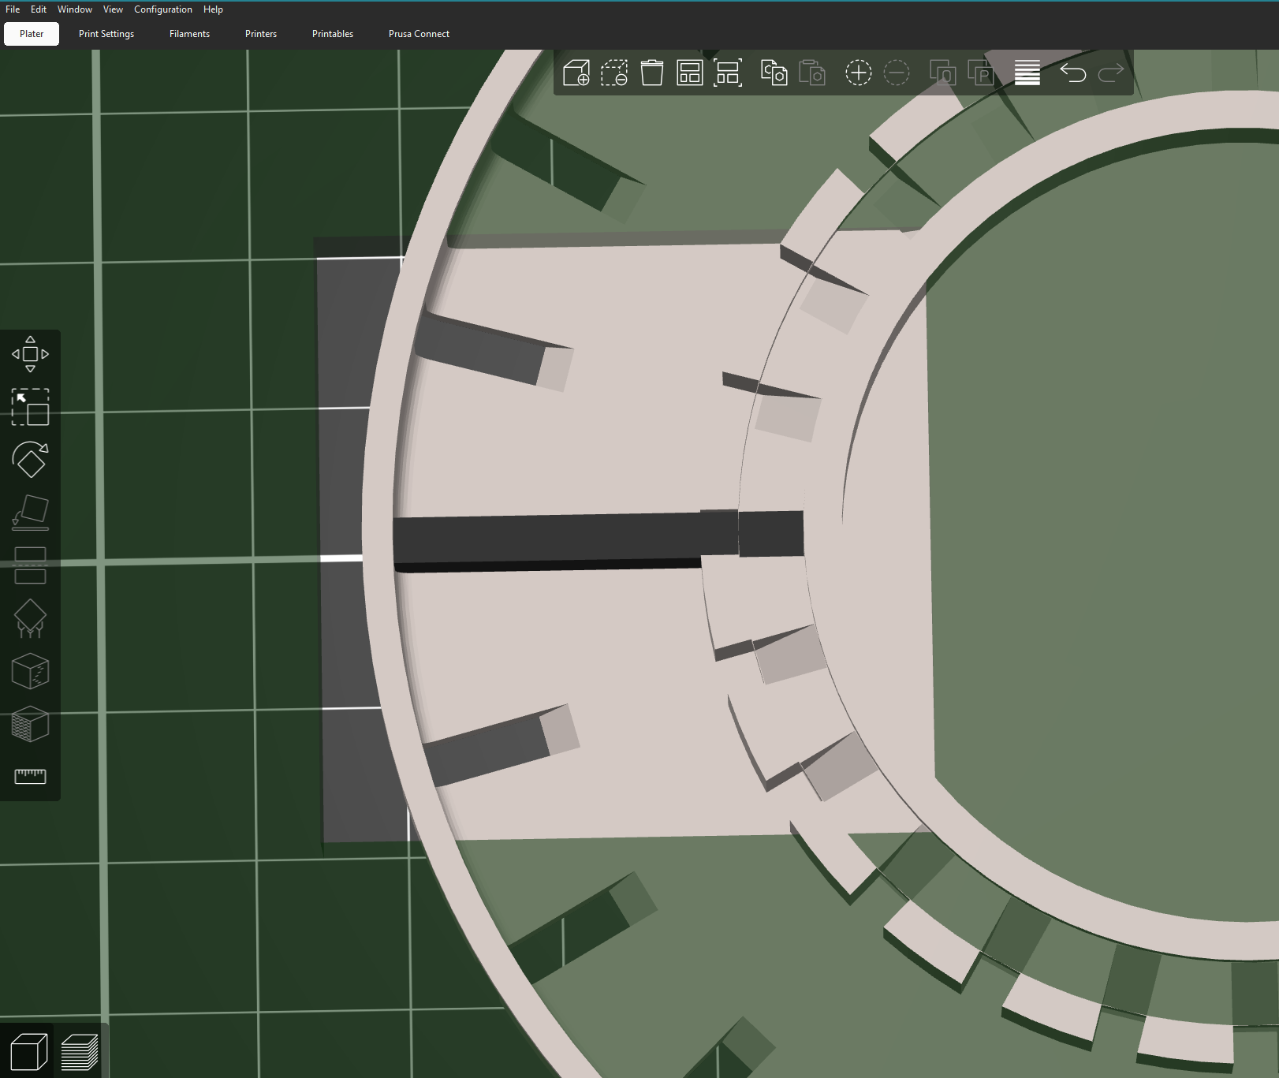The width and height of the screenshot is (1279, 1078).
Task: Switch to the Plater tab
Action: coord(32,34)
